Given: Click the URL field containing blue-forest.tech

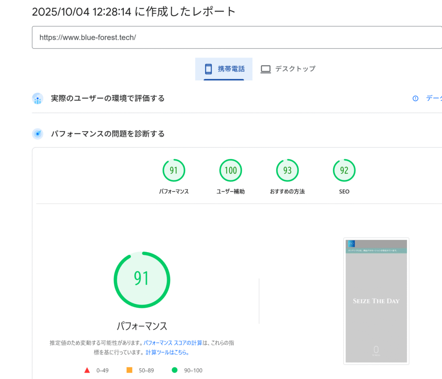Looking at the screenshot, I should (237, 38).
